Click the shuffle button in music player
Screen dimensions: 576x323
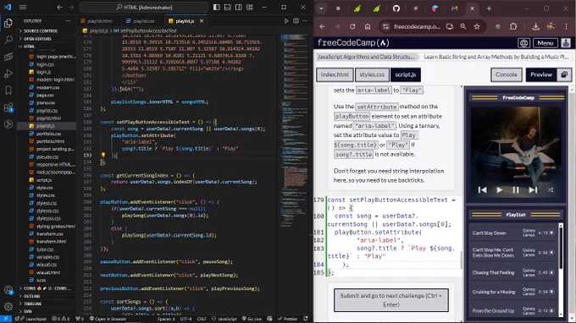pos(551,189)
